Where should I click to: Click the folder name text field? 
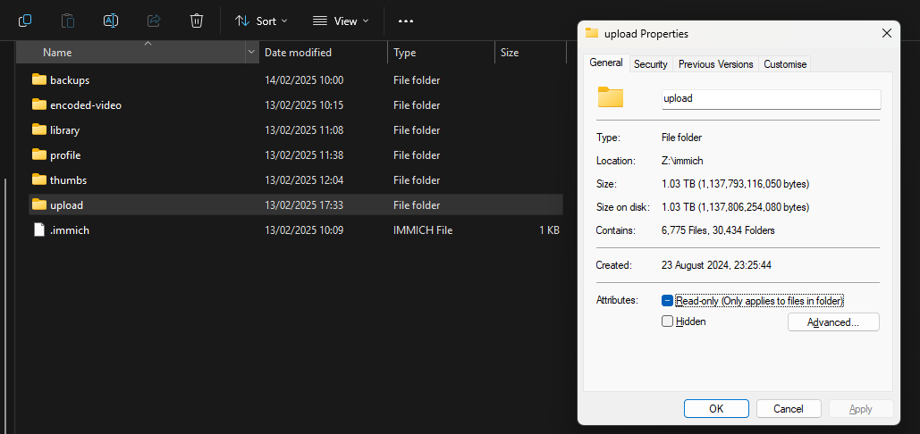point(770,98)
